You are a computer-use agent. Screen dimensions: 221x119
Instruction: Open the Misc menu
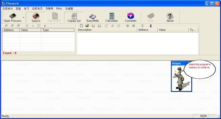(59, 8)
